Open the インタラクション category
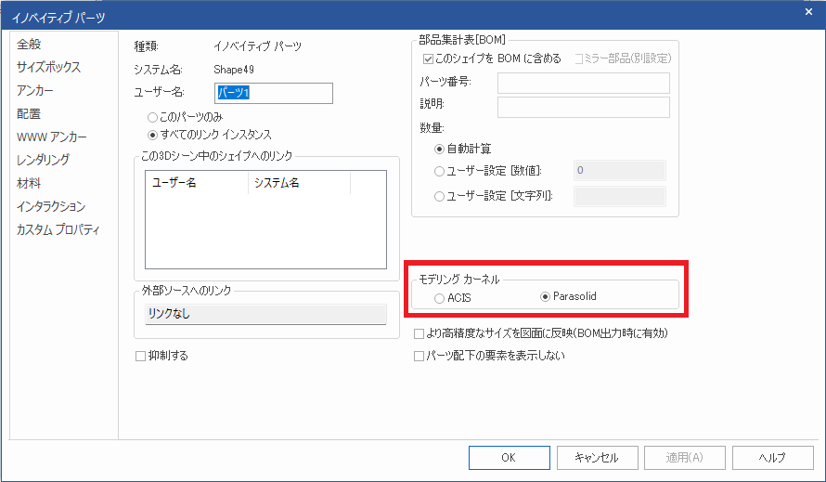The width and height of the screenshot is (826, 482). point(50,207)
